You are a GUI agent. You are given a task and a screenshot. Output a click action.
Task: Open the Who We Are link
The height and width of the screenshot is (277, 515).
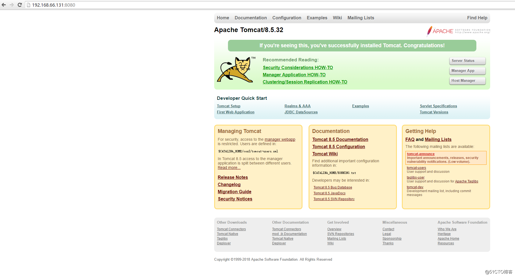tap(447, 229)
